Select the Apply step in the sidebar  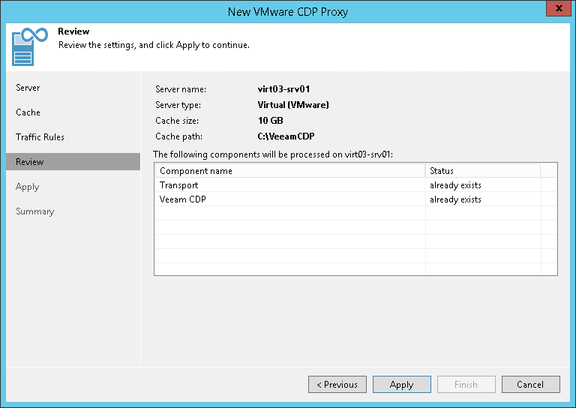point(27,187)
